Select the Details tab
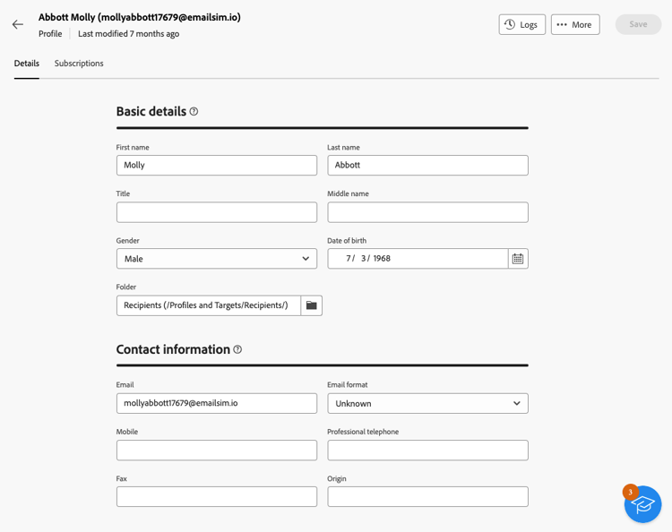The width and height of the screenshot is (672, 532). (x=27, y=64)
